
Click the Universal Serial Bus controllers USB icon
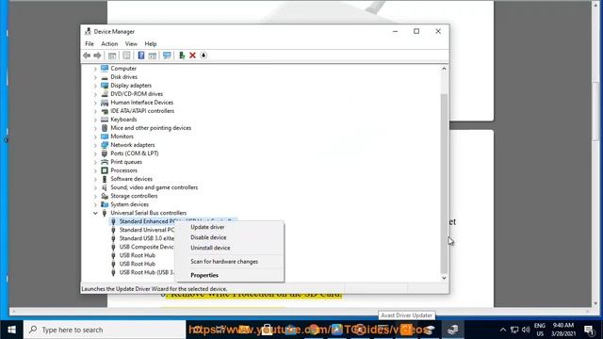coord(105,213)
